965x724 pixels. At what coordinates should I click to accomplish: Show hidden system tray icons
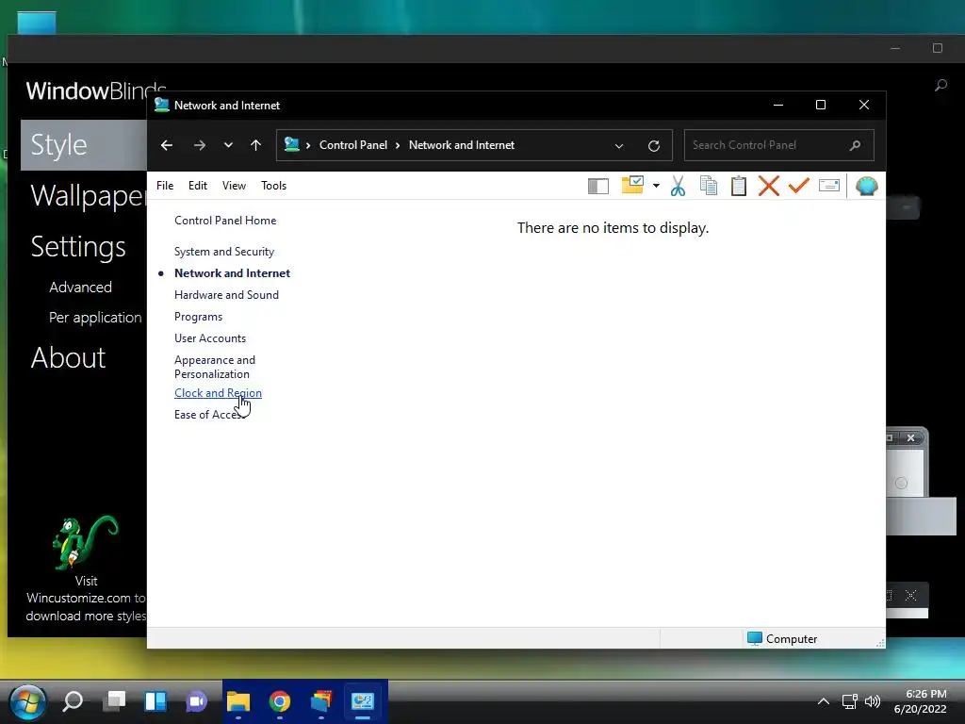(824, 701)
